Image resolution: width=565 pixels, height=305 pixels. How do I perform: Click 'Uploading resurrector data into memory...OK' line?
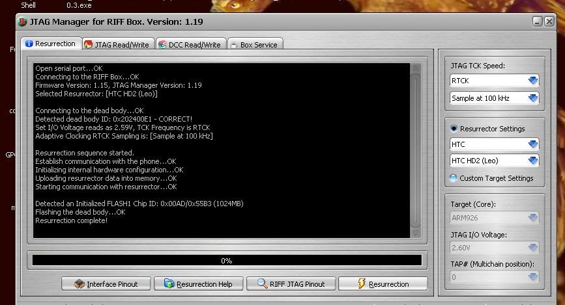(106, 178)
